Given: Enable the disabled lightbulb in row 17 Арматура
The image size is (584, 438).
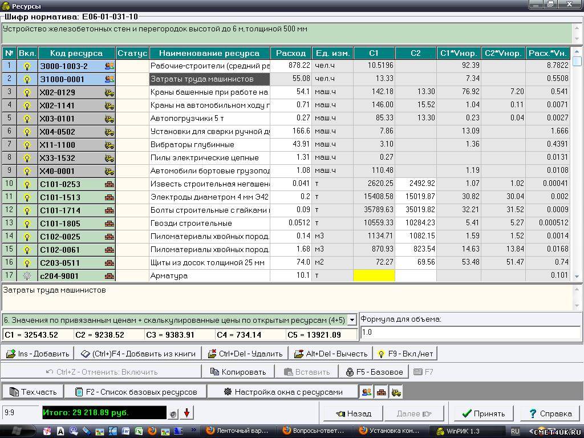Looking at the screenshot, I should coord(26,276).
